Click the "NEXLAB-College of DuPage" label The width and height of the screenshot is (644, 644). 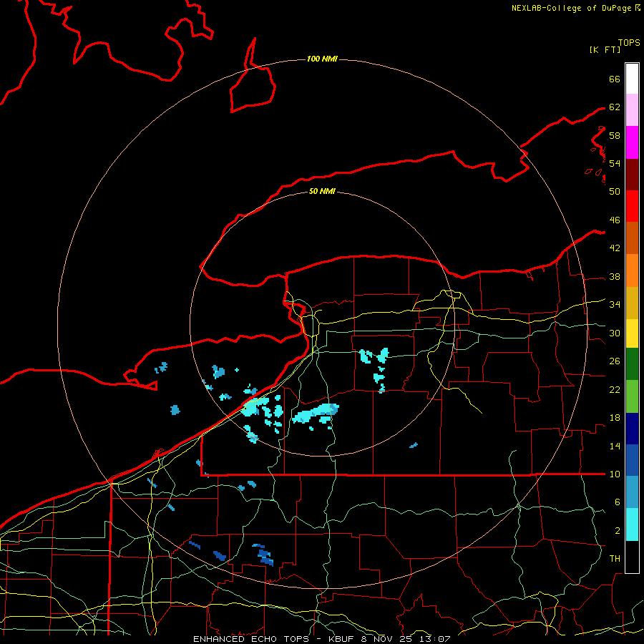coord(571,8)
